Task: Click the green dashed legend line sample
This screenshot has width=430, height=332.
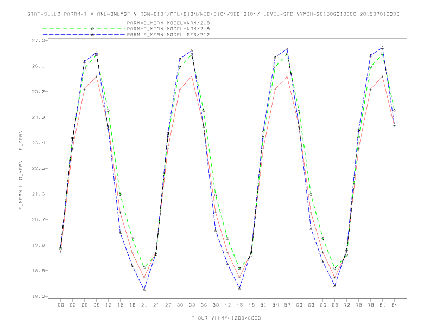Action: 84,29
